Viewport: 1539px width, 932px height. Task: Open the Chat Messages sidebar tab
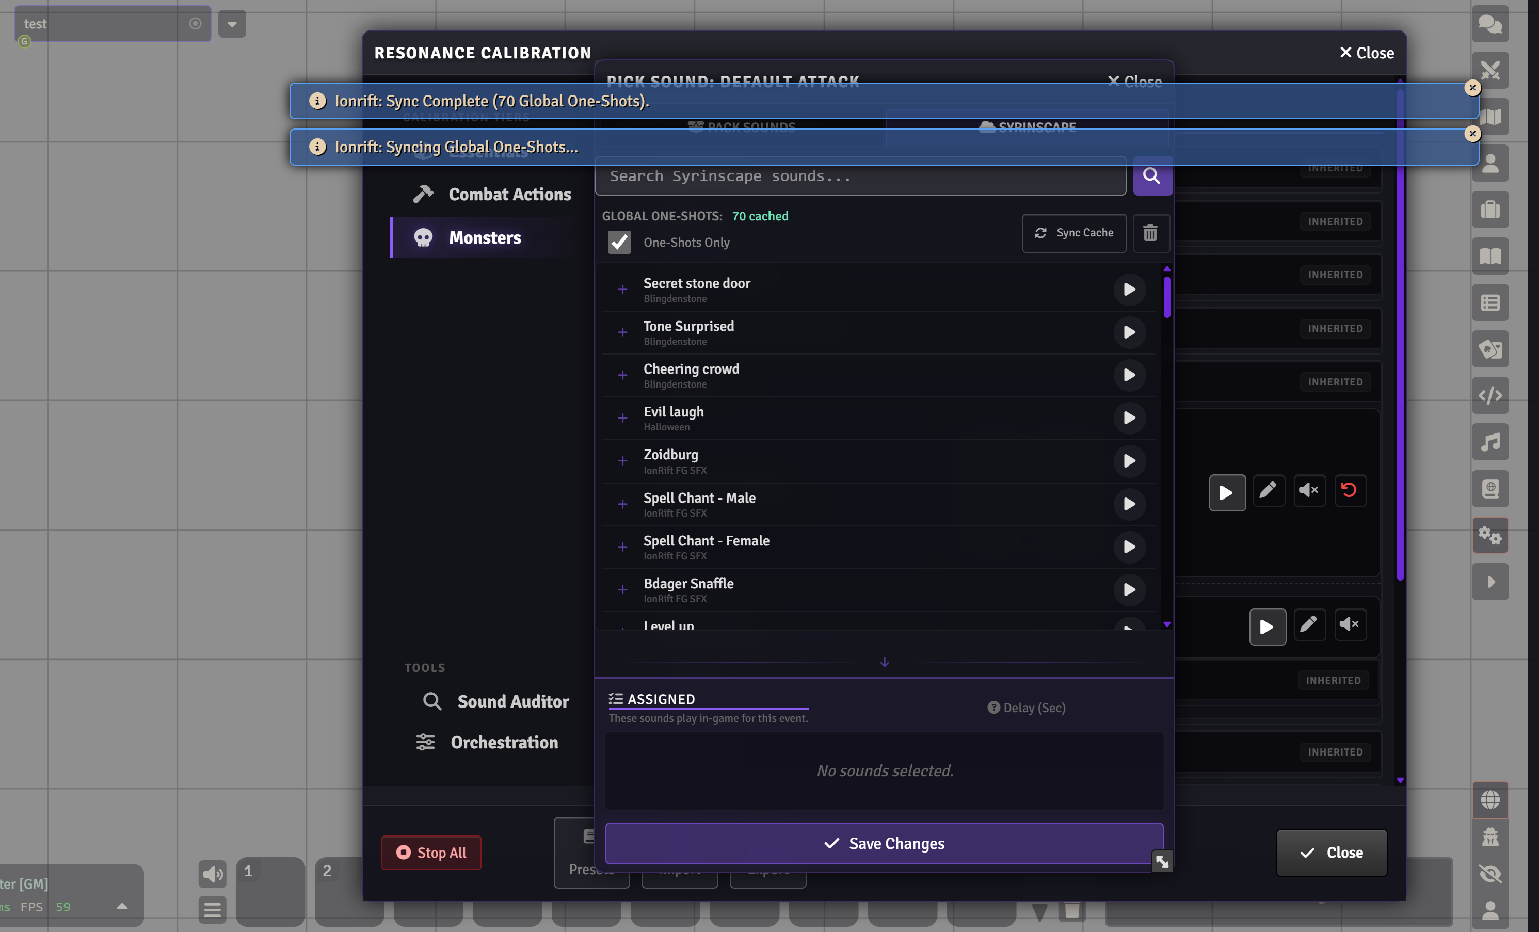click(x=1489, y=24)
